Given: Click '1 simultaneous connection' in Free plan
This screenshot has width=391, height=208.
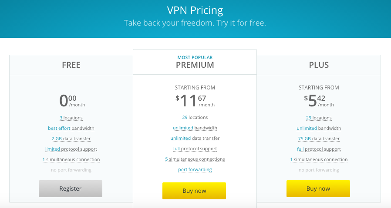Looking at the screenshot, I should coord(71,160).
